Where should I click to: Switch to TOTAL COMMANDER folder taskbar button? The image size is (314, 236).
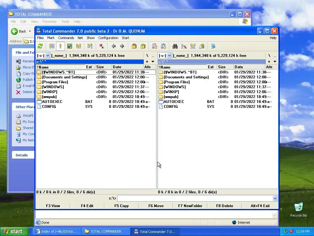pos(105,231)
